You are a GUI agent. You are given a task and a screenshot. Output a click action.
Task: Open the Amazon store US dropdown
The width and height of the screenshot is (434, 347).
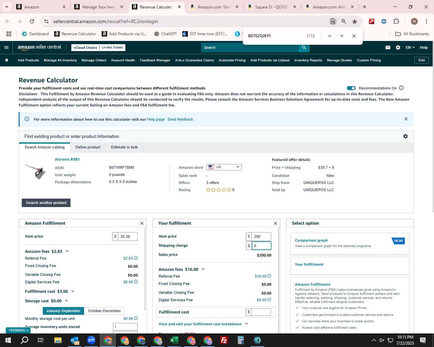coord(224,167)
